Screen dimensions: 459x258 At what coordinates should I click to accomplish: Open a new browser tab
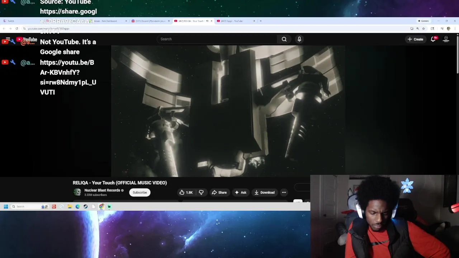point(261,21)
